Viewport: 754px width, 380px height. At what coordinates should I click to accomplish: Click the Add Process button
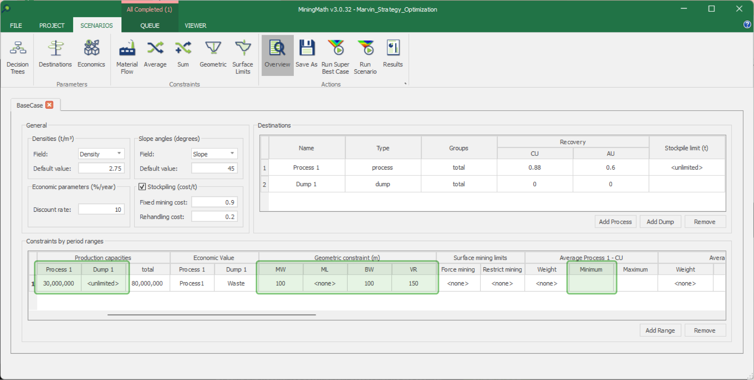point(615,222)
